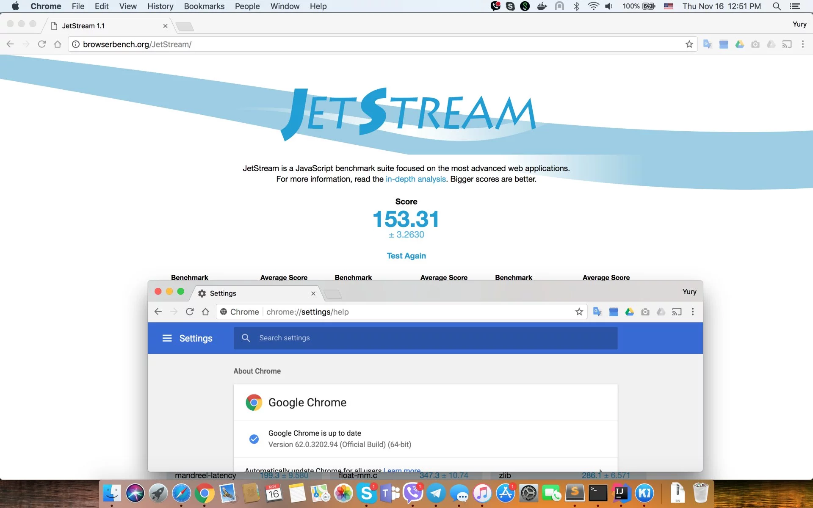
Task: Open Finder from the Dock
Action: pos(112,493)
